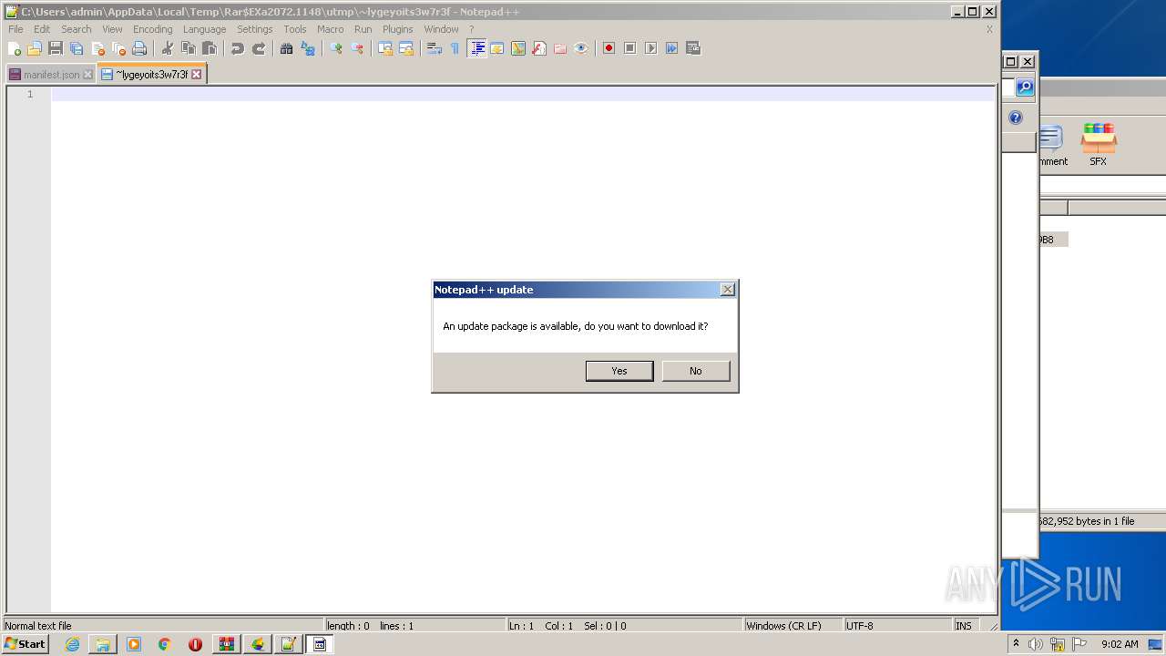Toggle synchronize horizontal scrolling icon
The width and height of the screenshot is (1166, 656).
point(406,48)
